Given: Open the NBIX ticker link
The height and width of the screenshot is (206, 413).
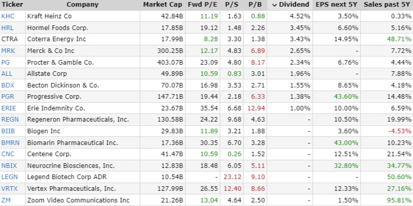Looking at the screenshot, I should click(9, 165).
